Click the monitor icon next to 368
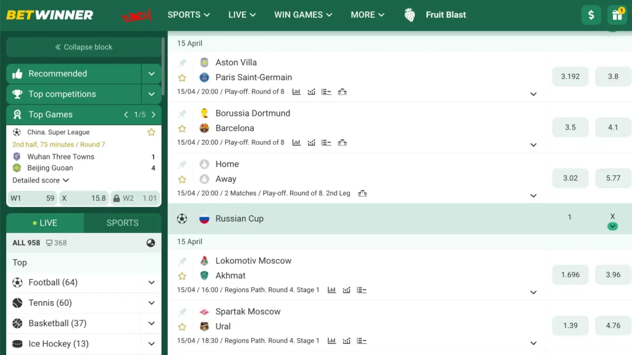This screenshot has width=632, height=355. click(x=49, y=243)
